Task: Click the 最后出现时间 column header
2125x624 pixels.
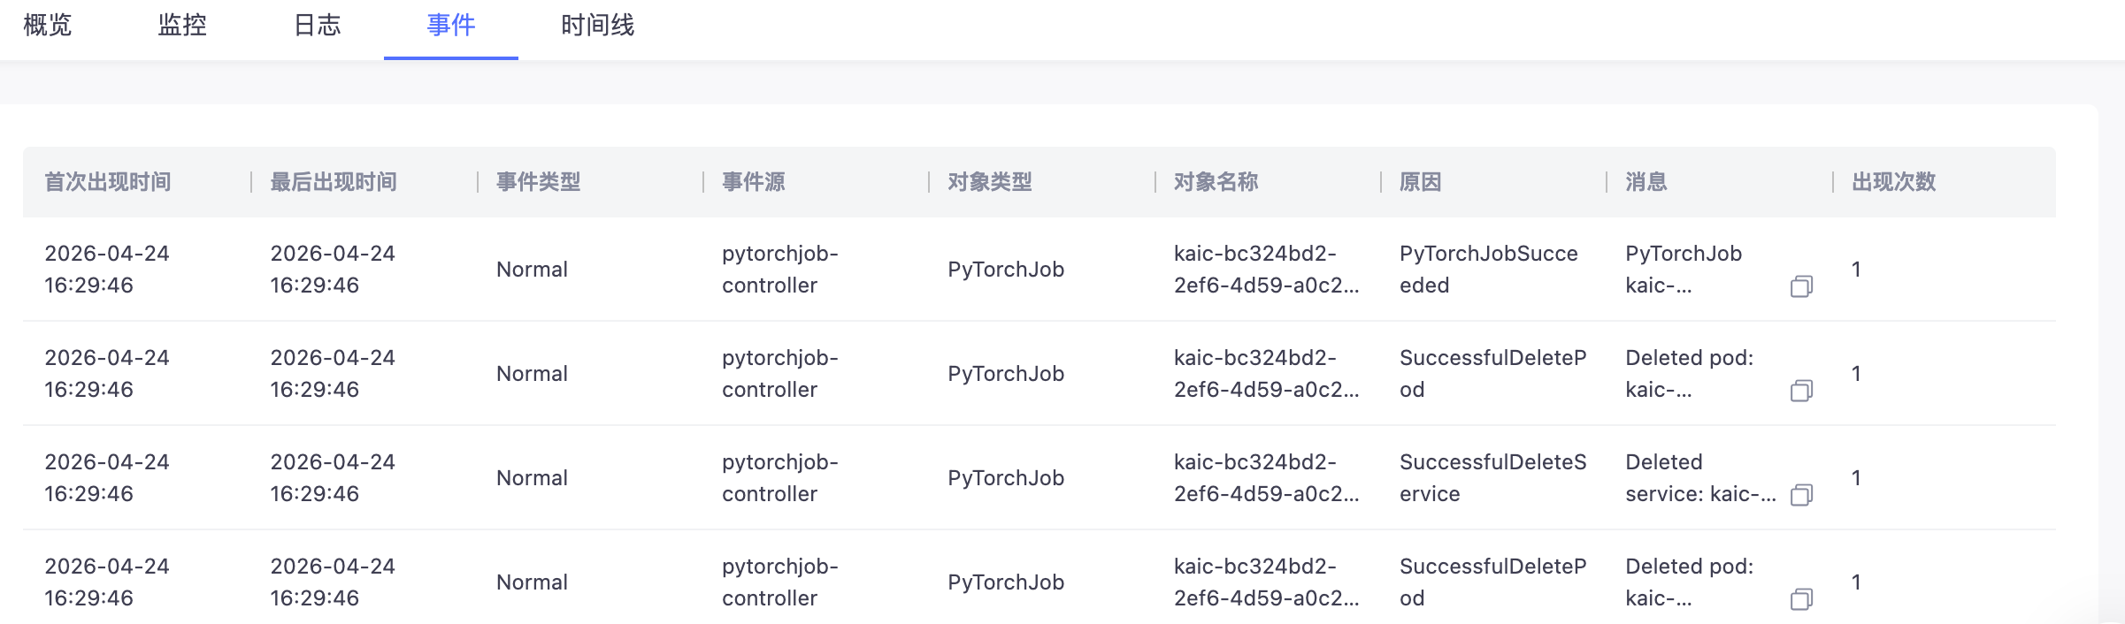Action: pyautogui.click(x=334, y=182)
